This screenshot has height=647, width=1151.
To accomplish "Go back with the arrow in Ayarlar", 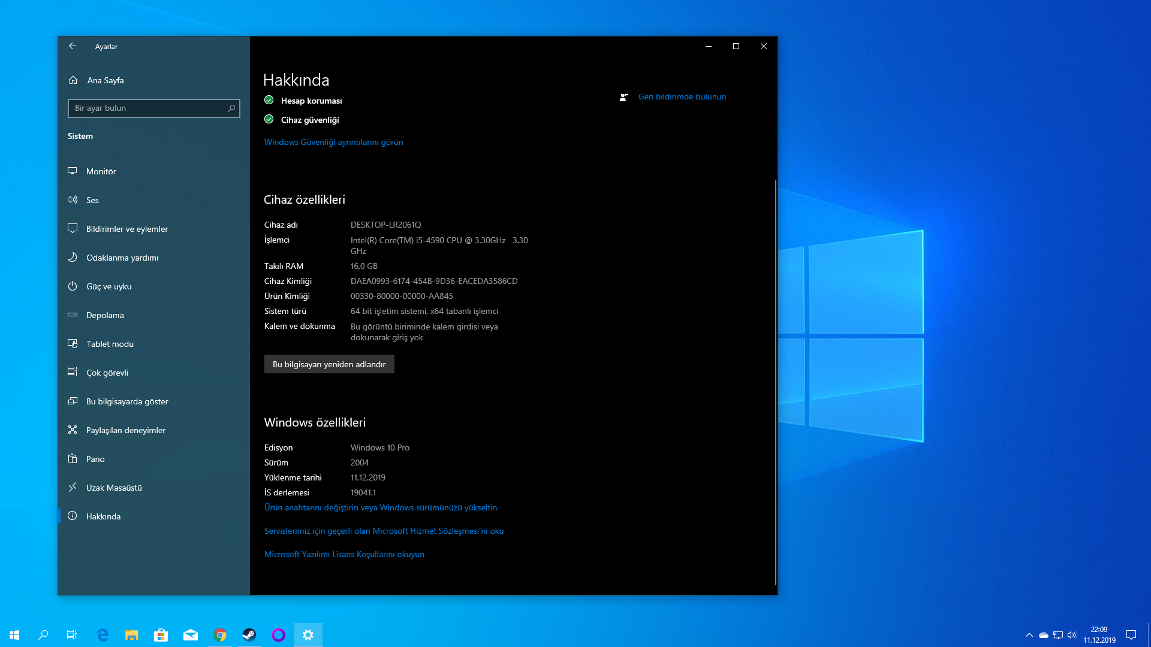I will pyautogui.click(x=73, y=46).
